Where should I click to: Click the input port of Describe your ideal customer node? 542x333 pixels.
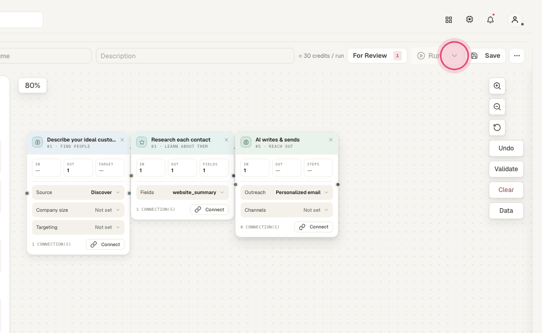[27, 193]
